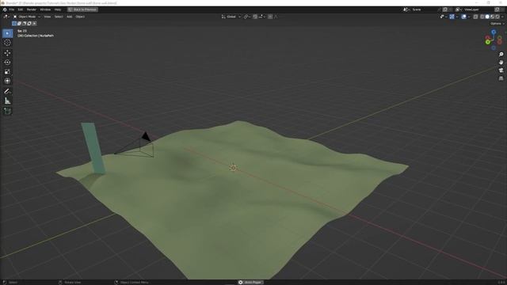Image resolution: width=507 pixels, height=285 pixels.
Task: Open the Global transform orientation dropdown
Action: pos(231,17)
